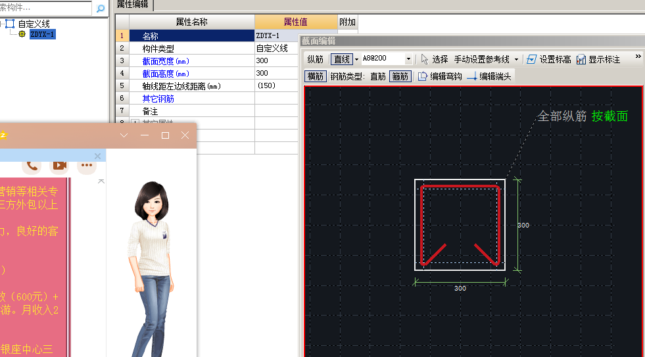Click the 编辑弯钩 icon button
Screen dimensions: 645x357
click(440, 76)
